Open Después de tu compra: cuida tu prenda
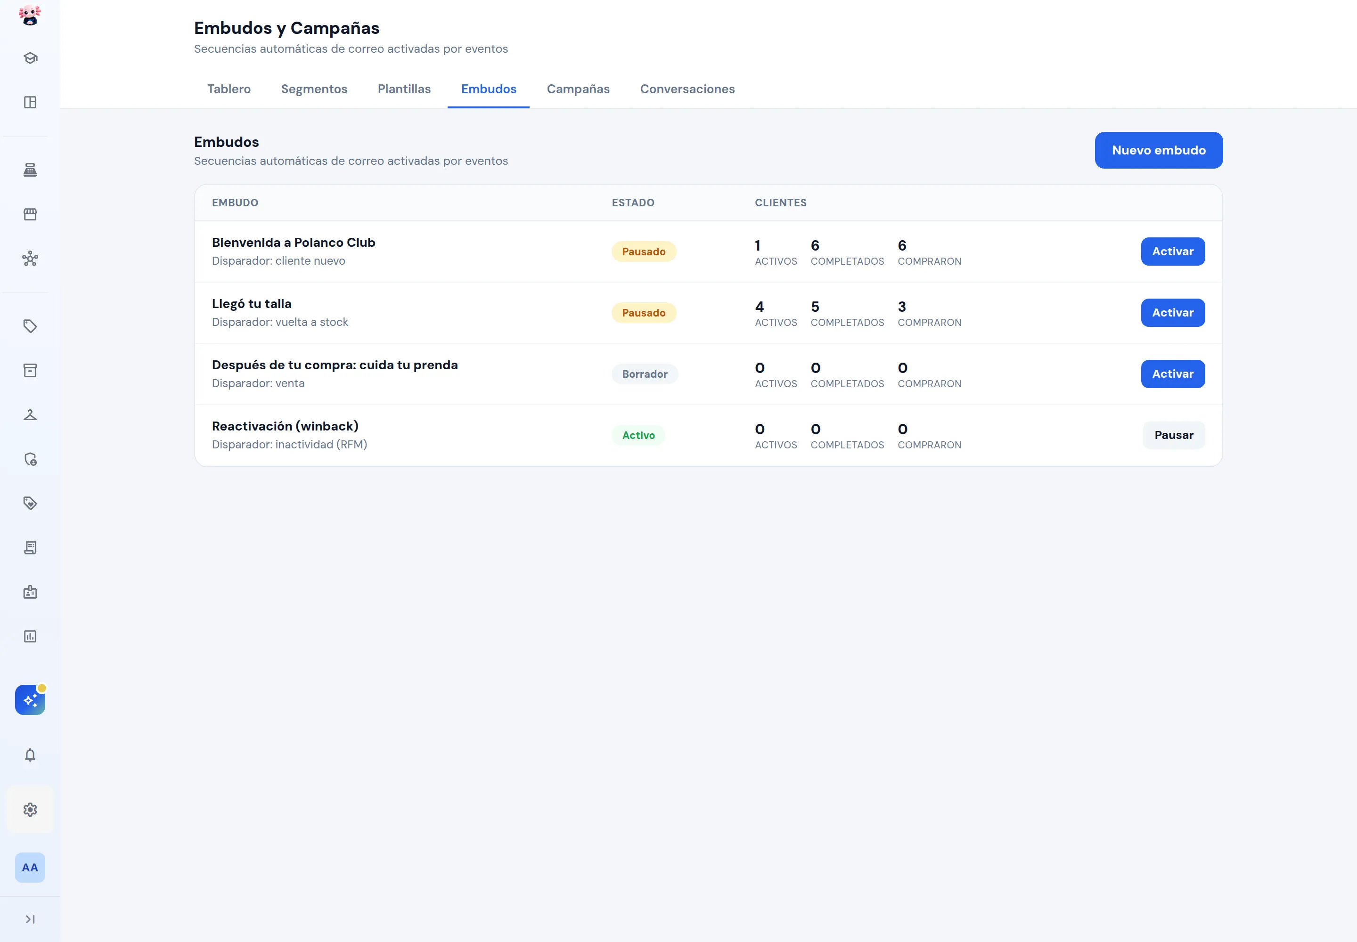The width and height of the screenshot is (1357, 942). point(335,365)
